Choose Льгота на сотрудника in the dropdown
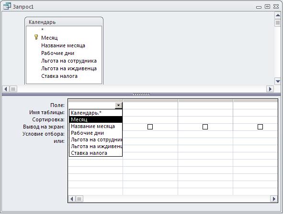The width and height of the screenshot is (283, 214). click(96, 139)
